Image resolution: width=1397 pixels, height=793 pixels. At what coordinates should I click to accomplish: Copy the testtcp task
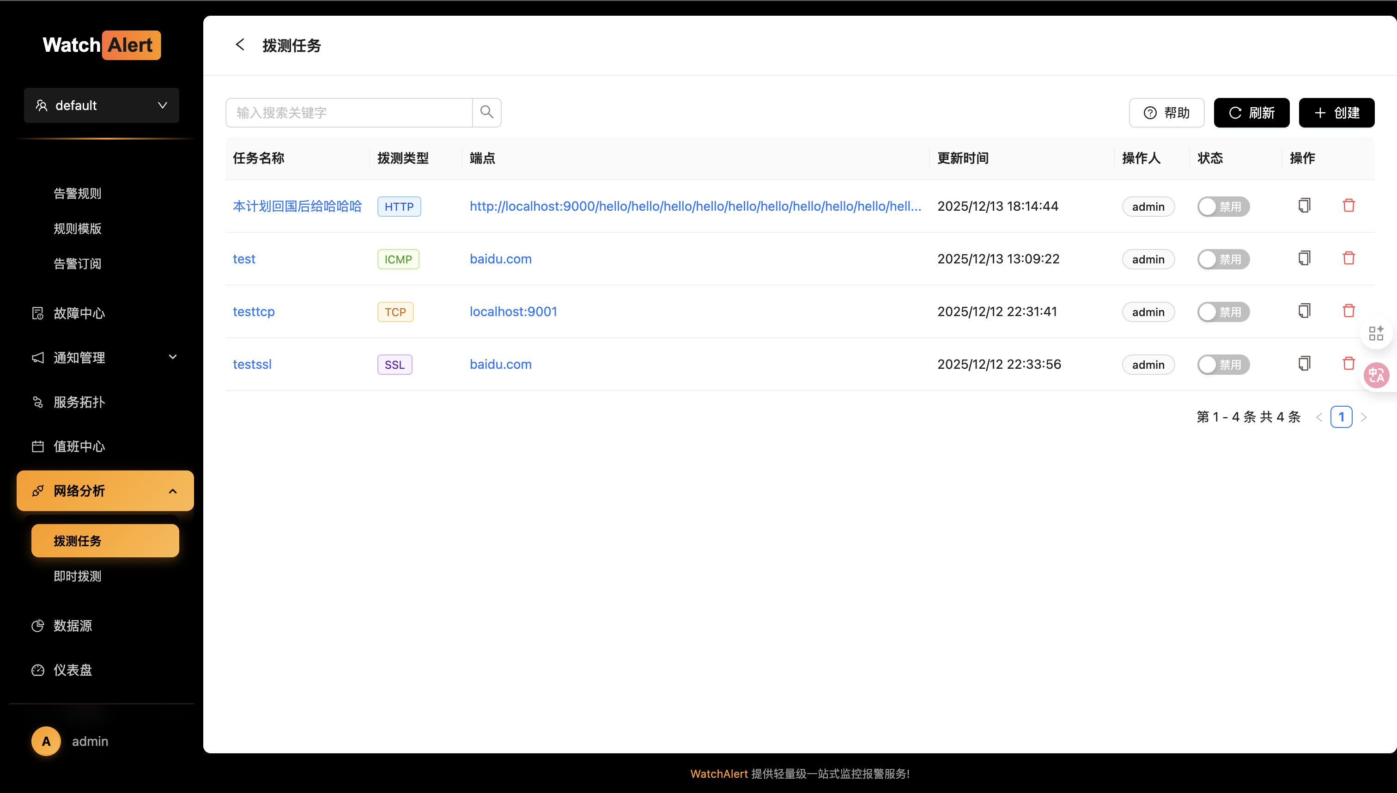[1304, 311]
